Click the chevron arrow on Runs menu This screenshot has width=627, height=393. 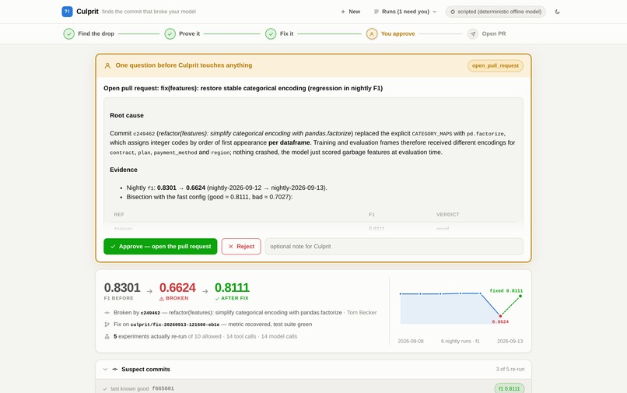pos(435,12)
